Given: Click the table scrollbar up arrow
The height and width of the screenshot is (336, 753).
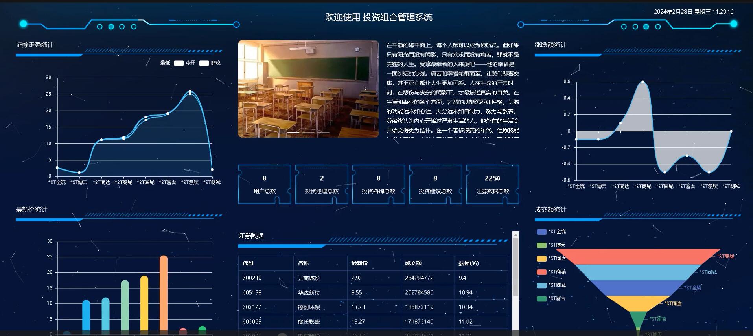Looking at the screenshot, I should coord(516,234).
